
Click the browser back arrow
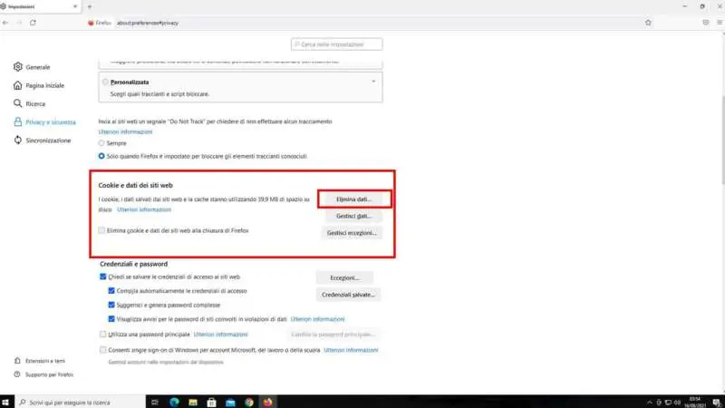point(5,23)
